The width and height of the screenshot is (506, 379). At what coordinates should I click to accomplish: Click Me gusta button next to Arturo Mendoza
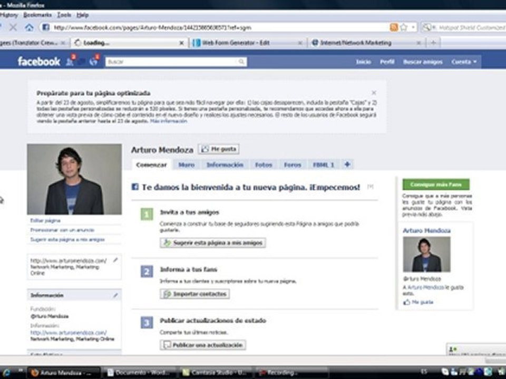tap(218, 149)
